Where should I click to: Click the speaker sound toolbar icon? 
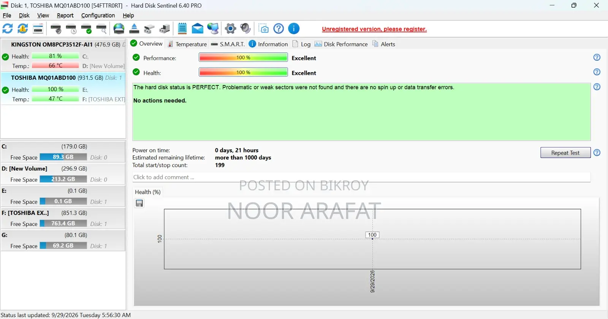pyautogui.click(x=245, y=28)
